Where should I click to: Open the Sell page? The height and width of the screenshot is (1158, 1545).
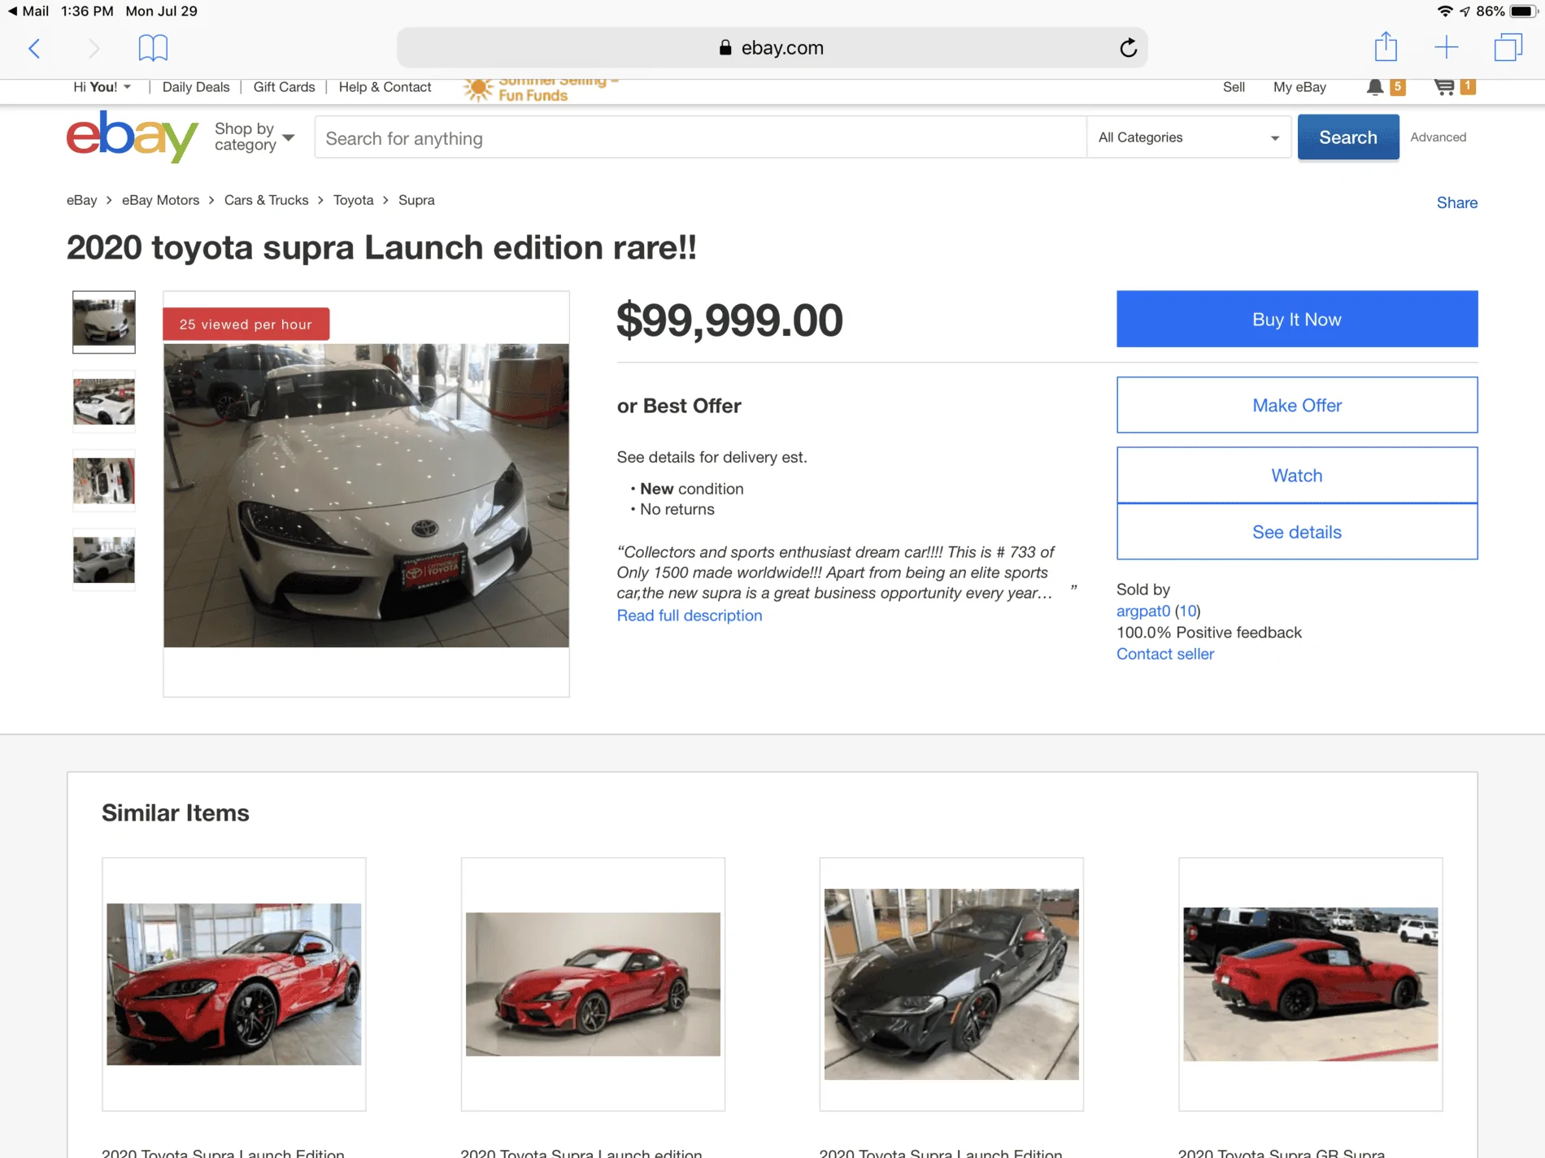pos(1234,87)
